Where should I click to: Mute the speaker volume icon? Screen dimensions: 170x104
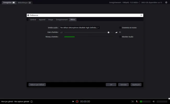click(x=154, y=101)
